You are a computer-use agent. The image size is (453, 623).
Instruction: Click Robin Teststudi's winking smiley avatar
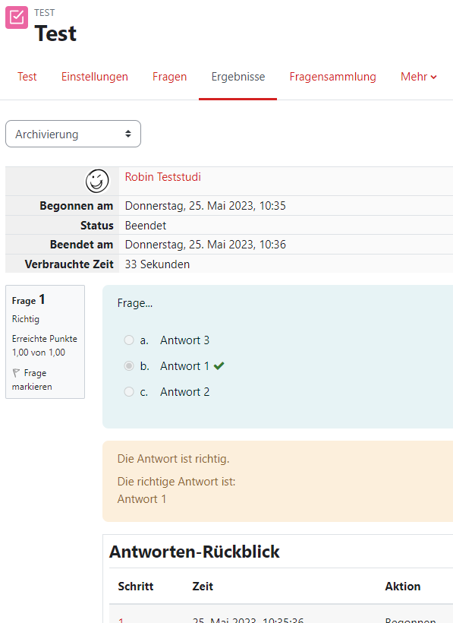(x=97, y=181)
